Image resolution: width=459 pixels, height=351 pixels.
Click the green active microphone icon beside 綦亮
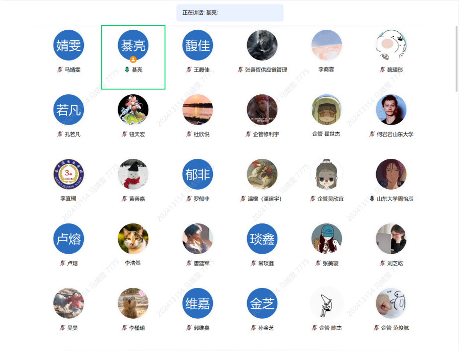point(127,70)
